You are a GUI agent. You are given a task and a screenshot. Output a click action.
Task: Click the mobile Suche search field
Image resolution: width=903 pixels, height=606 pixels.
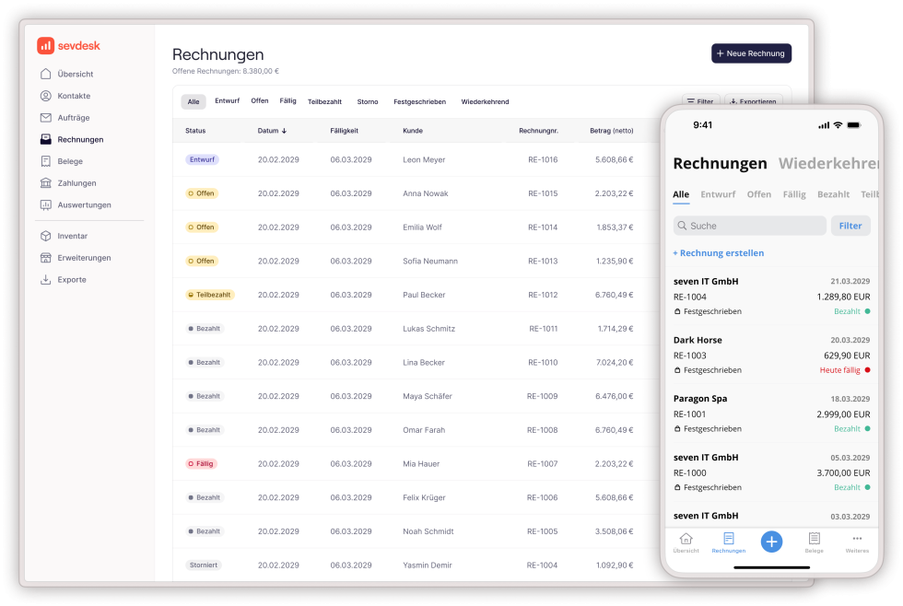pyautogui.click(x=749, y=226)
